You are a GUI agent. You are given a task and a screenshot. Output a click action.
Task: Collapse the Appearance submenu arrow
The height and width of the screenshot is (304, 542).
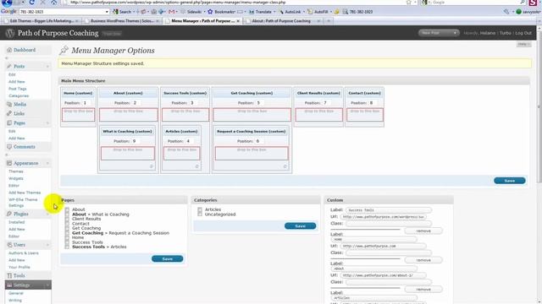point(47,163)
